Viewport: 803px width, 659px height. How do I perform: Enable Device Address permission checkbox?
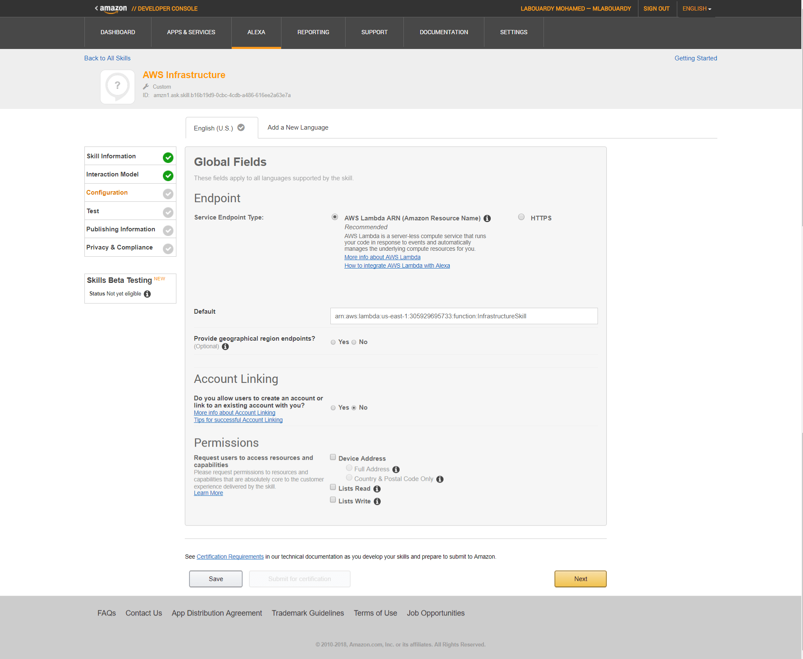click(x=333, y=457)
